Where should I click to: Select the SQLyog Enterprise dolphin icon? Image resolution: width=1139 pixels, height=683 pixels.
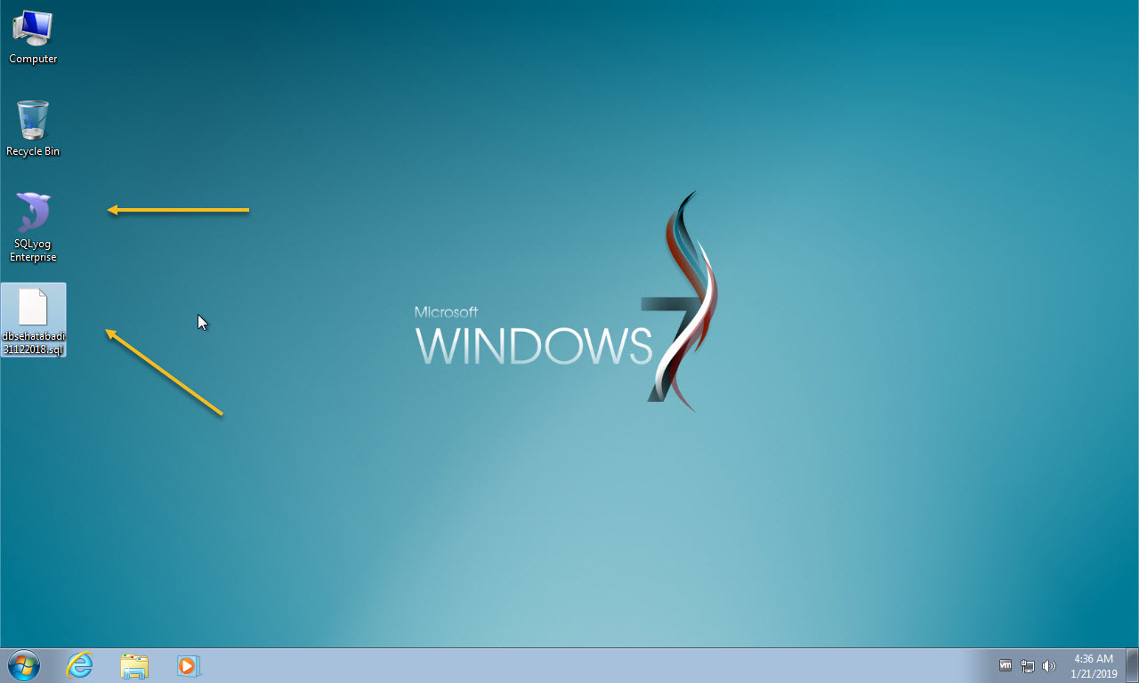pos(33,213)
